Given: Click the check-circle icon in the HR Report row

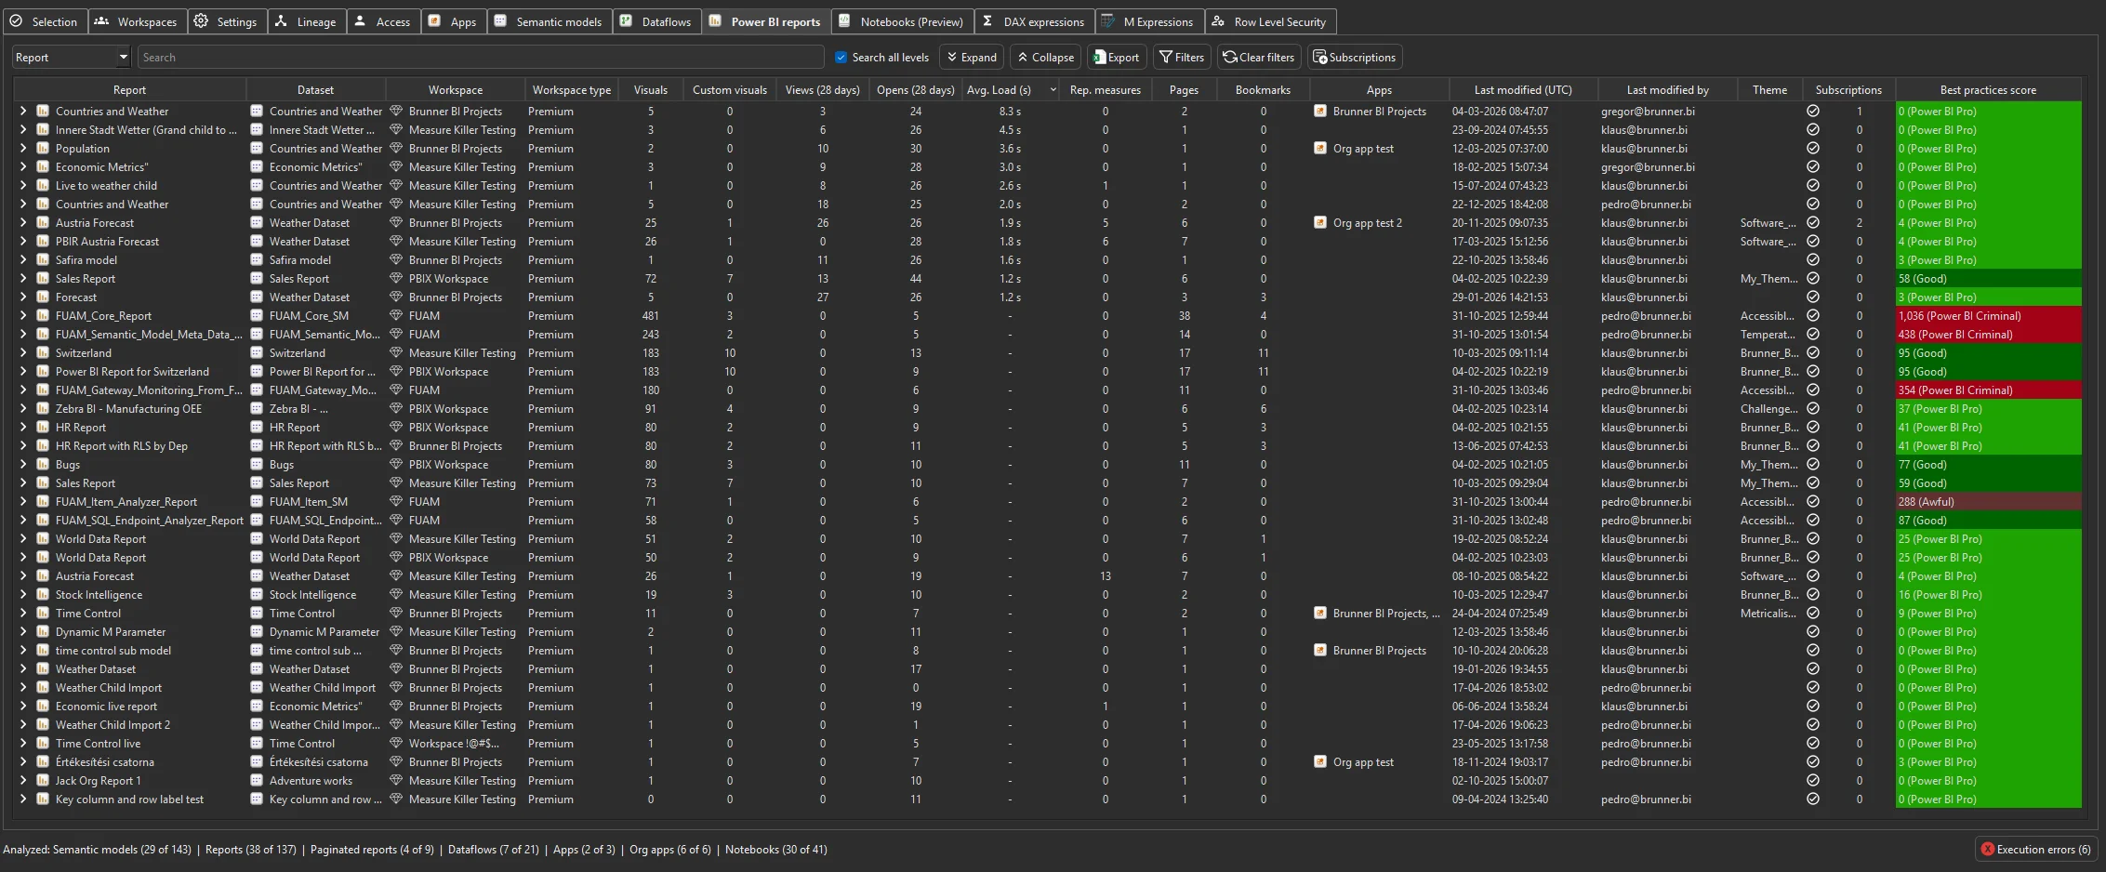Looking at the screenshot, I should [x=1813, y=428].
